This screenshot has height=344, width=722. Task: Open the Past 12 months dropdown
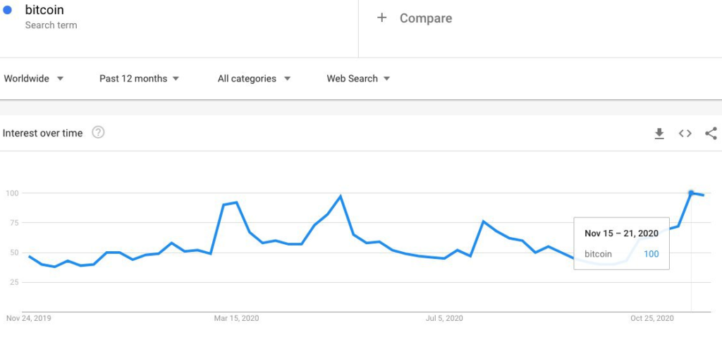(x=139, y=79)
